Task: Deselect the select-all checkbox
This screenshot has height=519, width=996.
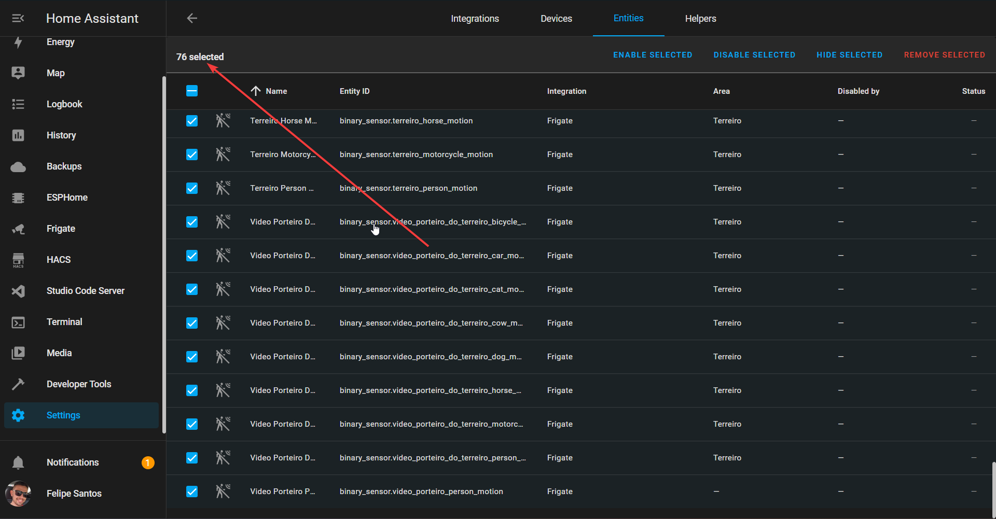Action: (x=191, y=90)
